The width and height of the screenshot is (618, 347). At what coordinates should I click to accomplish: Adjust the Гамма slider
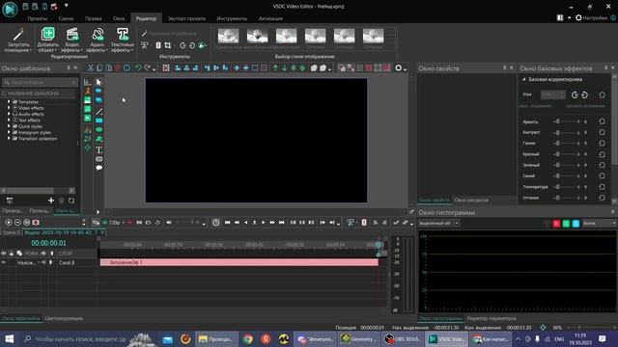(567, 144)
